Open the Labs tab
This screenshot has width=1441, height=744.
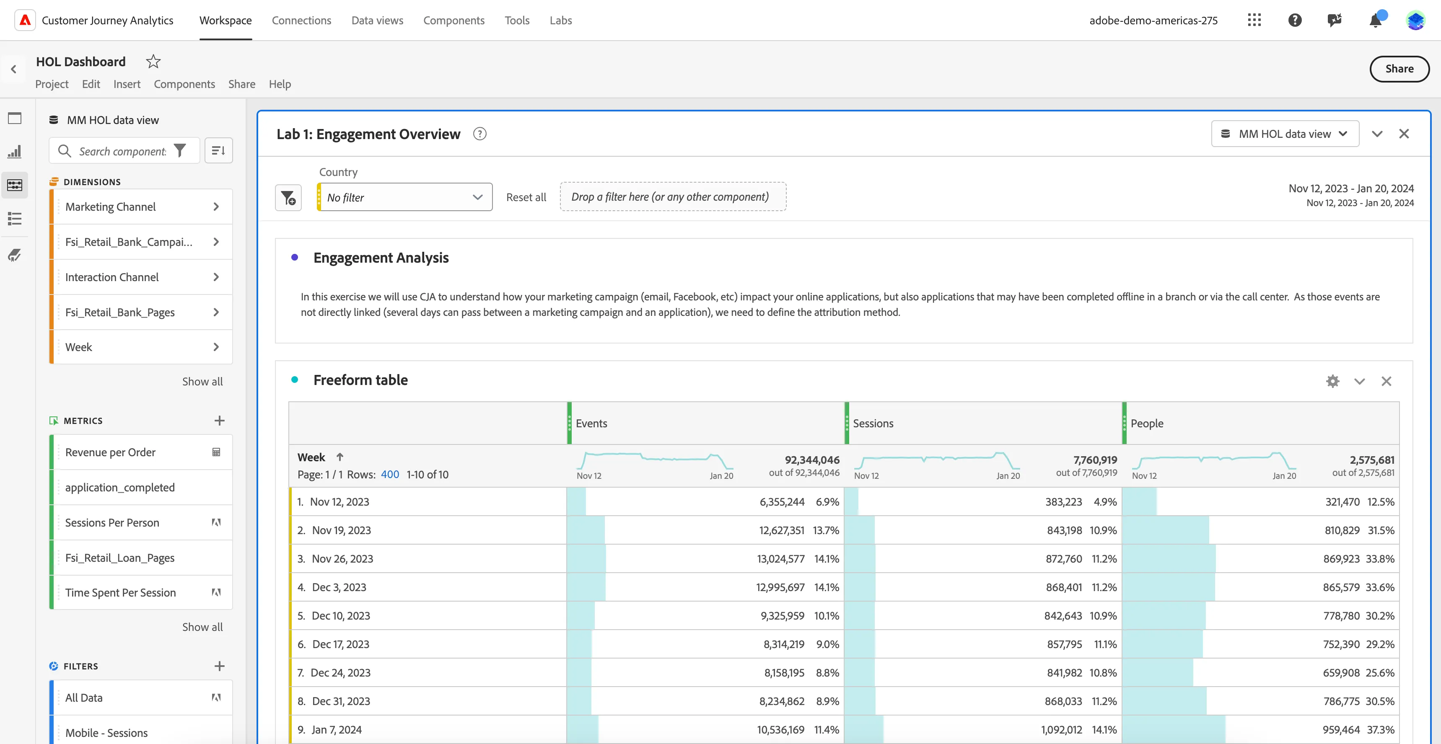pyautogui.click(x=560, y=20)
